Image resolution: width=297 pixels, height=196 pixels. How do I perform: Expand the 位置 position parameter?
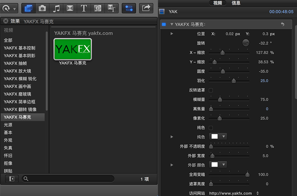(172, 34)
